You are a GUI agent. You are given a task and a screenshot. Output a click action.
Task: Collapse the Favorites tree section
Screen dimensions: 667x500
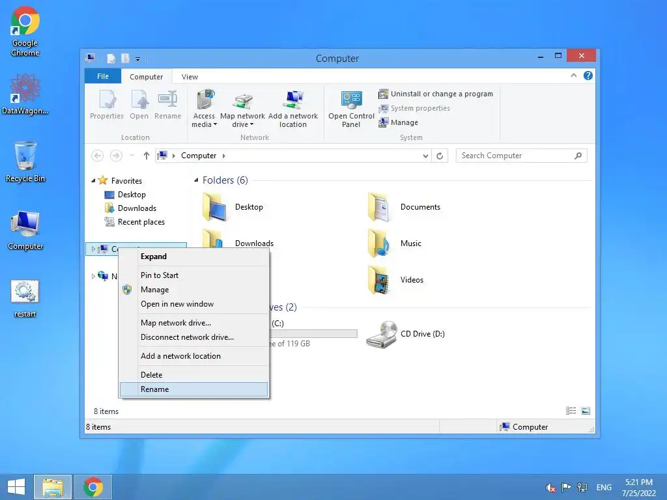[x=93, y=181]
